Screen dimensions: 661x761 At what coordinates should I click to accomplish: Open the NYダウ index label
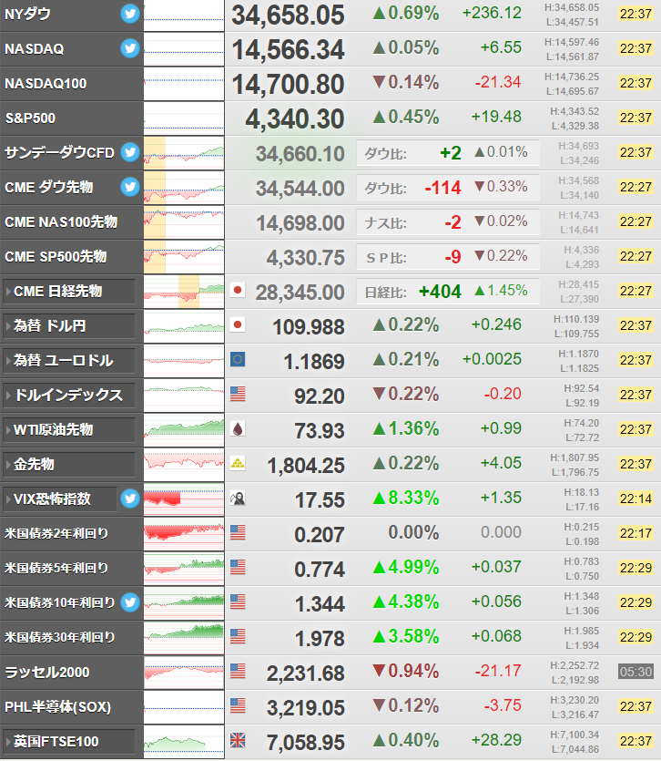coord(27,14)
